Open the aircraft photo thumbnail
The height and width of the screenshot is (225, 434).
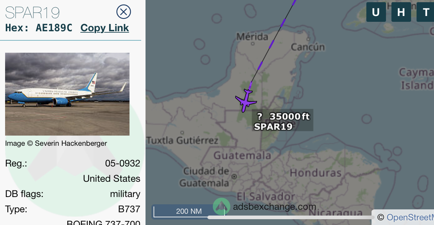pyautogui.click(x=67, y=94)
